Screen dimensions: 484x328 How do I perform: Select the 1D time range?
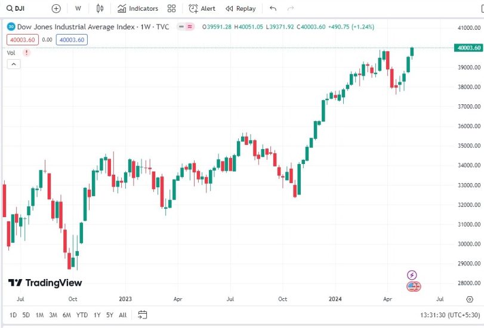click(x=13, y=315)
